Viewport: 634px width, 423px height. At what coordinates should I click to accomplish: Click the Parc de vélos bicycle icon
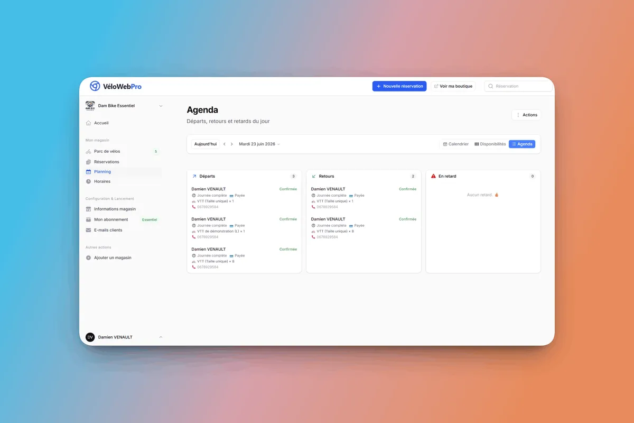pyautogui.click(x=88, y=151)
